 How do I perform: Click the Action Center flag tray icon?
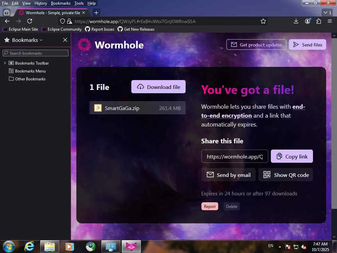288,247
